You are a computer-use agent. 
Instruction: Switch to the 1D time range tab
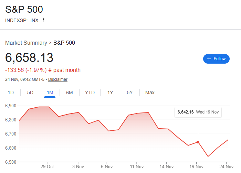[x=11, y=93]
